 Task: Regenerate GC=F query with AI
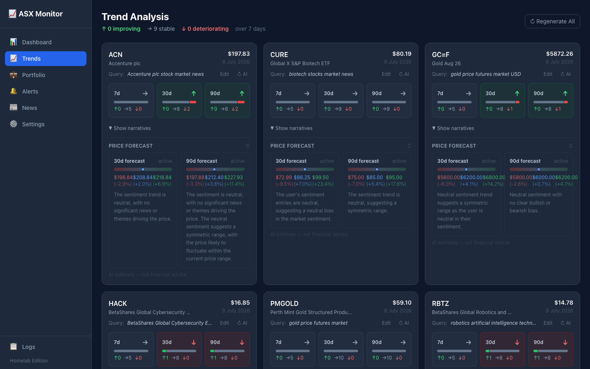coord(566,74)
